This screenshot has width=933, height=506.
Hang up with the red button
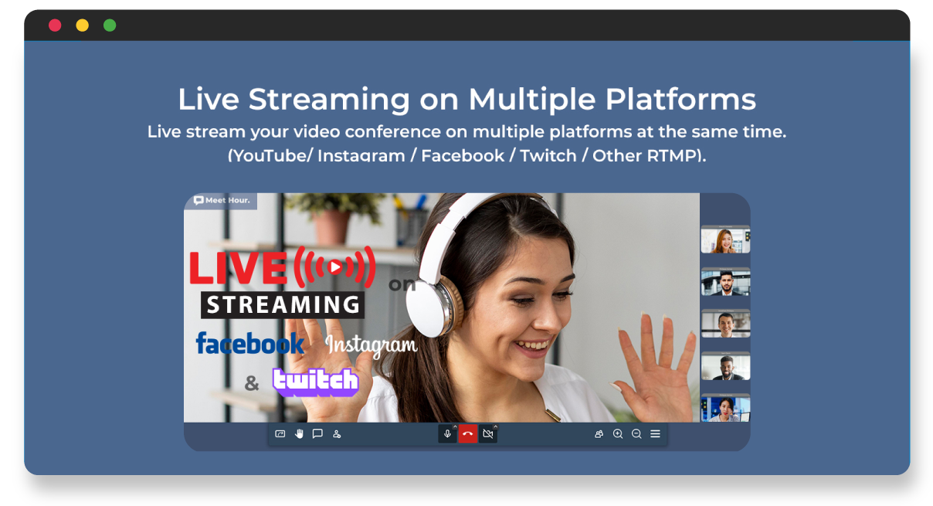pyautogui.click(x=467, y=434)
